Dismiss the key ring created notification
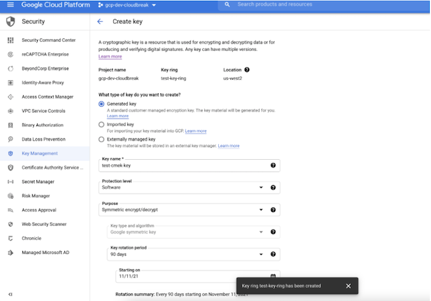 [x=348, y=286]
